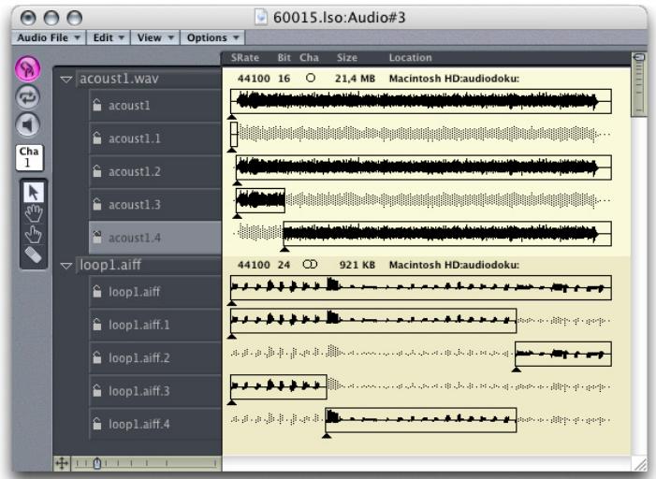The image size is (656, 479).
Task: Toggle the lock icon for loop1.aiff.2
Action: click(x=97, y=356)
